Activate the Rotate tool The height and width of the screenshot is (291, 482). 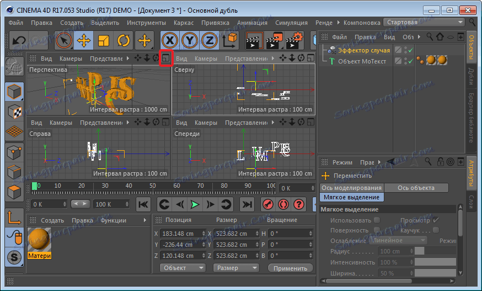coord(124,40)
